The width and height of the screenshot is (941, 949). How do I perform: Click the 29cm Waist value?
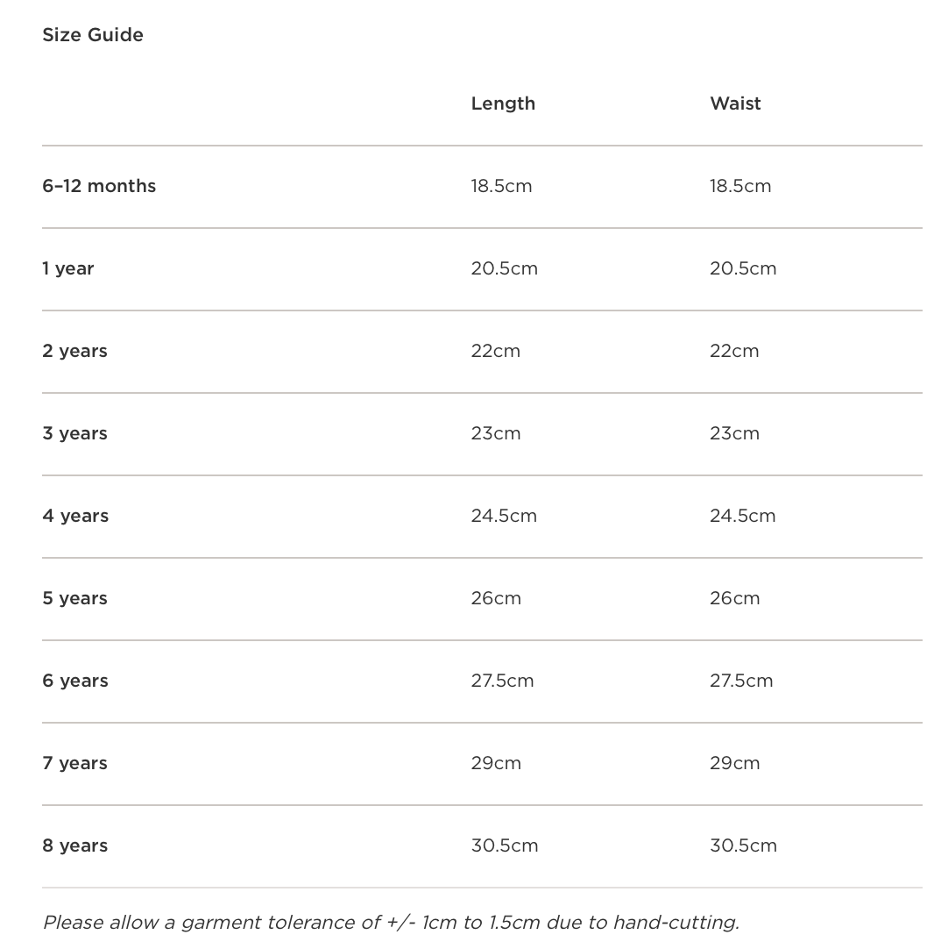click(x=734, y=763)
